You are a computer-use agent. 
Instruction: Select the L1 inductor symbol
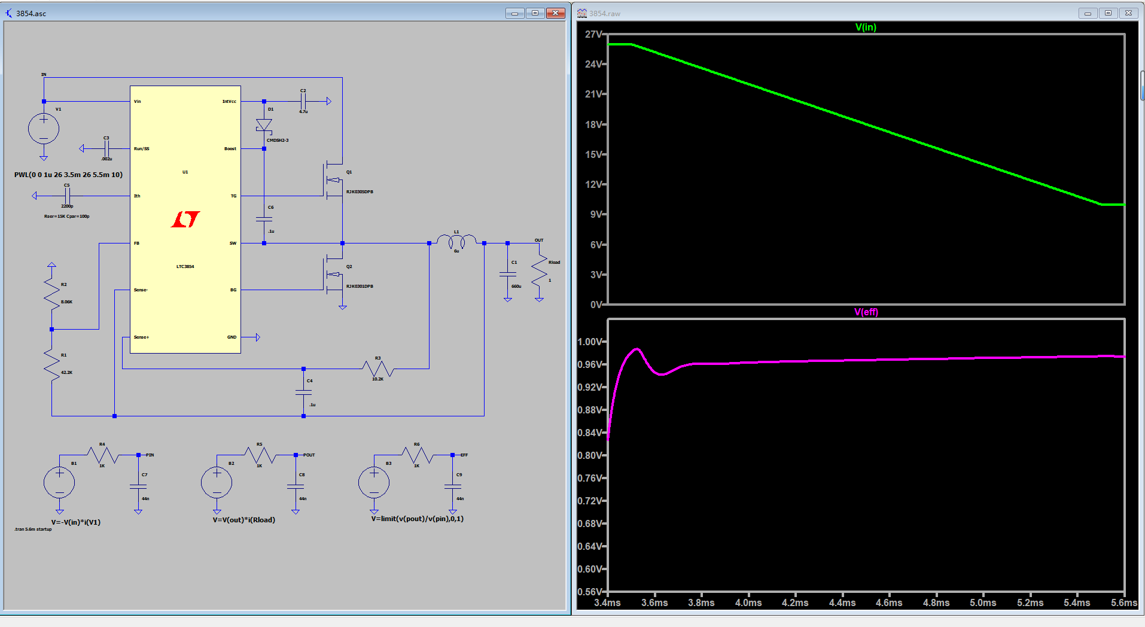click(456, 241)
